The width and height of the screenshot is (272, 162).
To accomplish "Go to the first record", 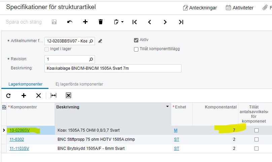I will [135, 22].
